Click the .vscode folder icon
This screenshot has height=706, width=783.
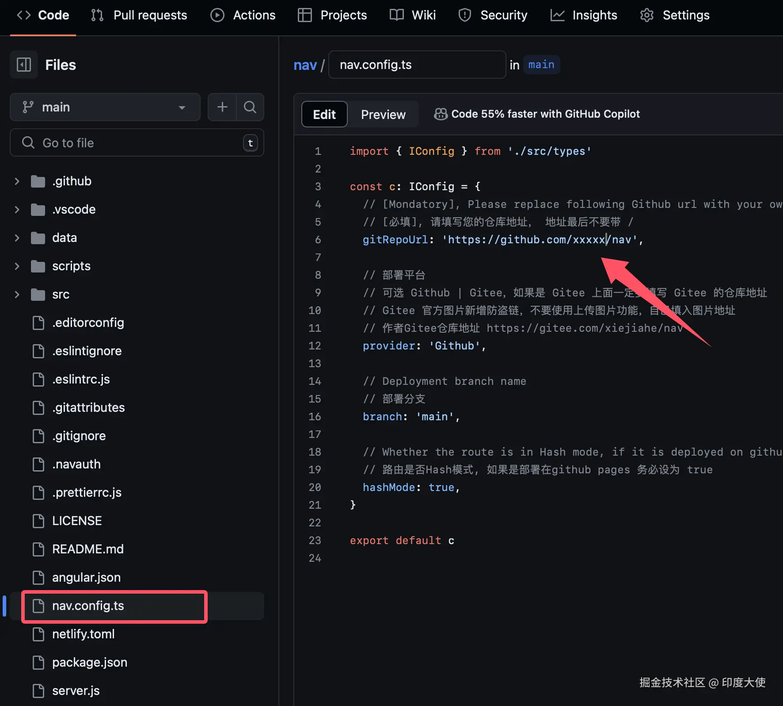(x=38, y=210)
